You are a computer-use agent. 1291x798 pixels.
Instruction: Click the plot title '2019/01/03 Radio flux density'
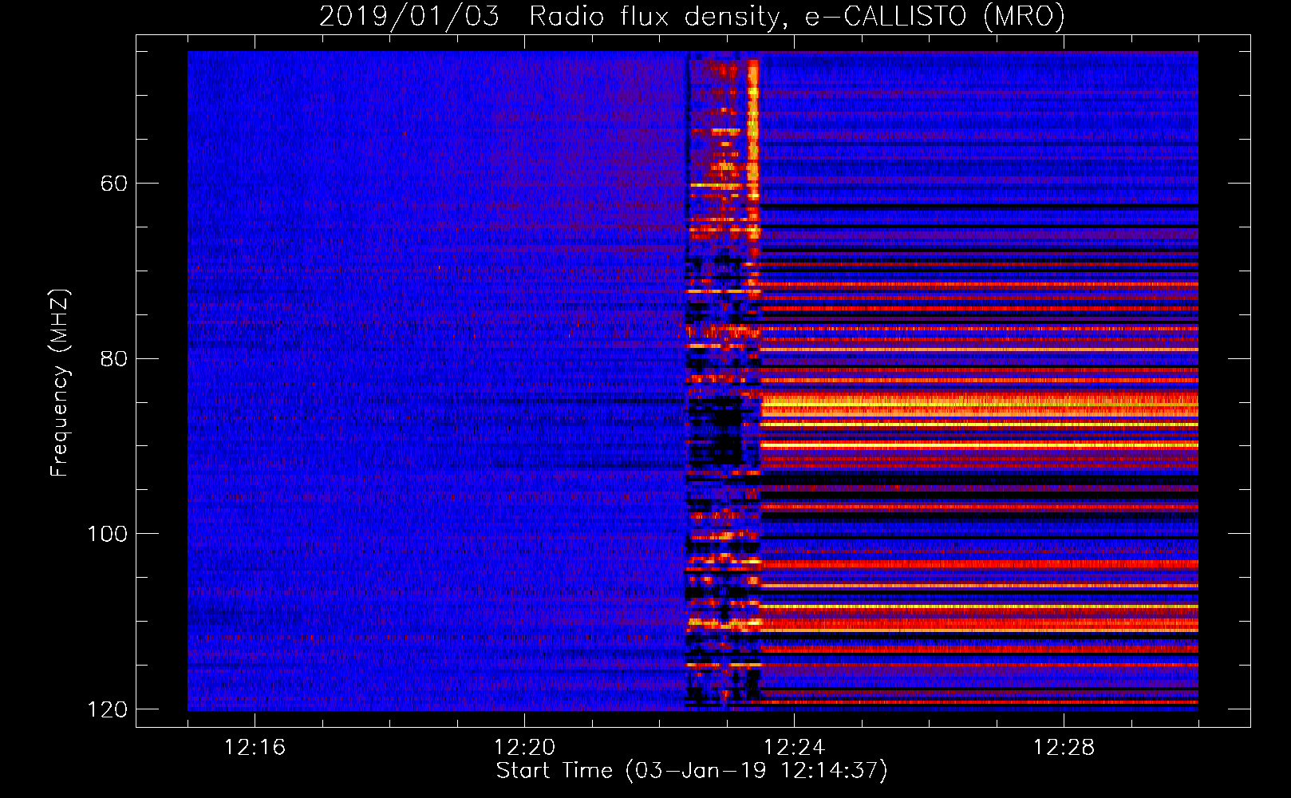692,16
